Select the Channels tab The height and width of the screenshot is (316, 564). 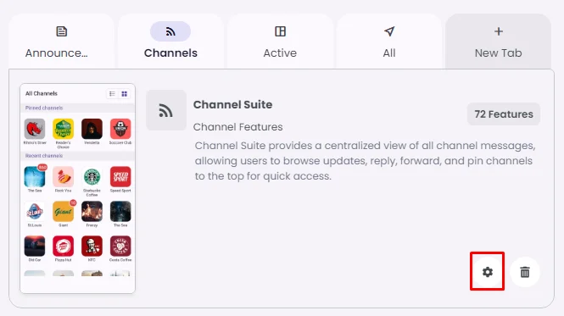(170, 41)
